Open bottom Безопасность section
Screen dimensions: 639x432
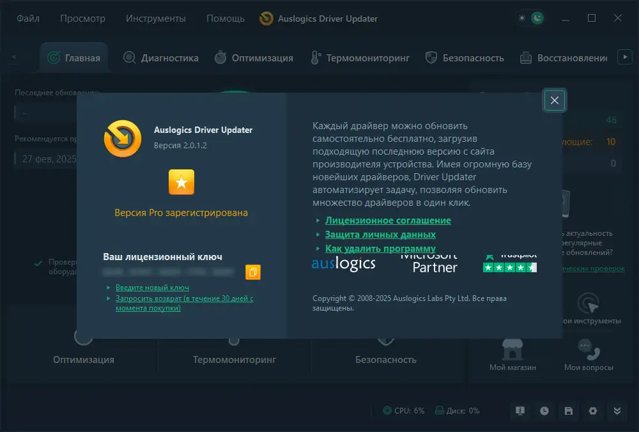pyautogui.click(x=386, y=359)
